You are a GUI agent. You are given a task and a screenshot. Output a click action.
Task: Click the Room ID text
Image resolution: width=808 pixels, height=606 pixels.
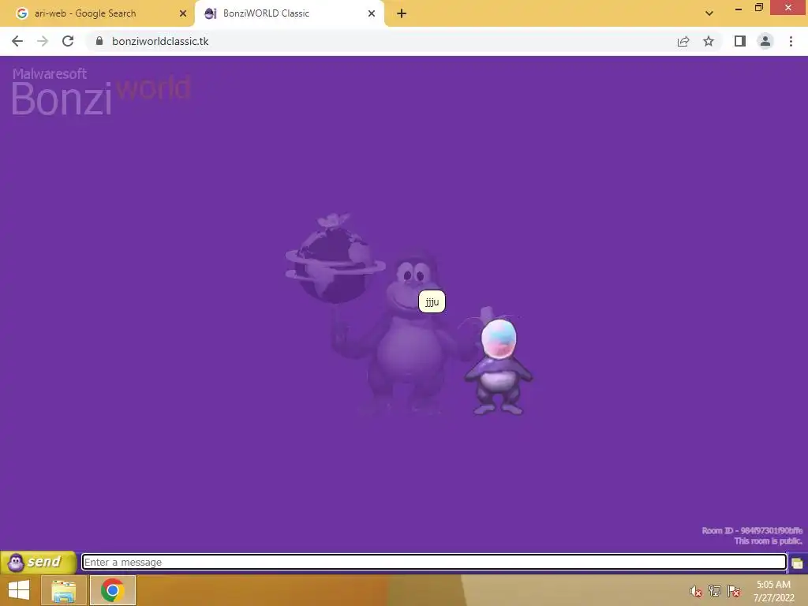point(752,530)
